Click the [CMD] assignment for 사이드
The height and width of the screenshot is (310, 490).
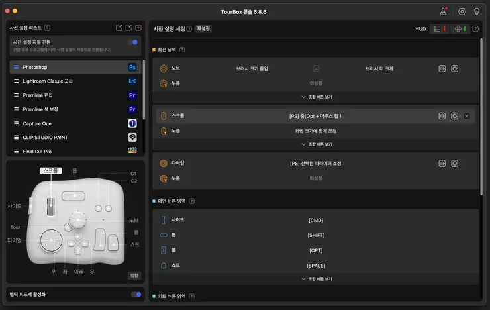316,220
